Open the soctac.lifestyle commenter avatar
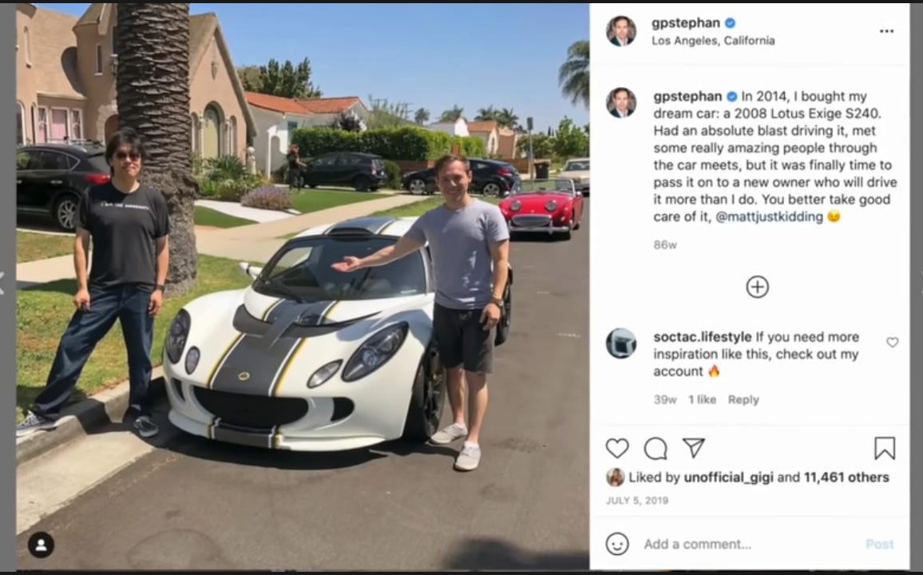The width and height of the screenshot is (923, 575). coord(621,343)
